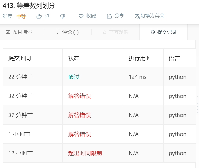Click the comment bubble tab icon

coord(58,32)
